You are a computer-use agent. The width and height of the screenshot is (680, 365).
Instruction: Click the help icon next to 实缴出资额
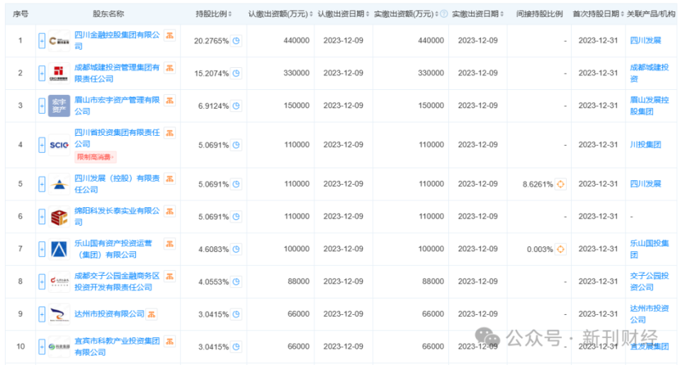(x=443, y=14)
